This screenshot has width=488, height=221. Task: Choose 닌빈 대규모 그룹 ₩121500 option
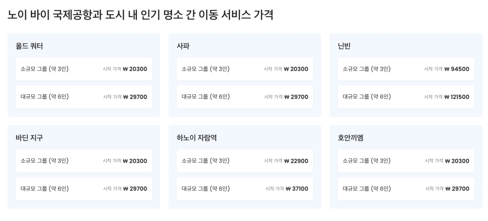406,97
